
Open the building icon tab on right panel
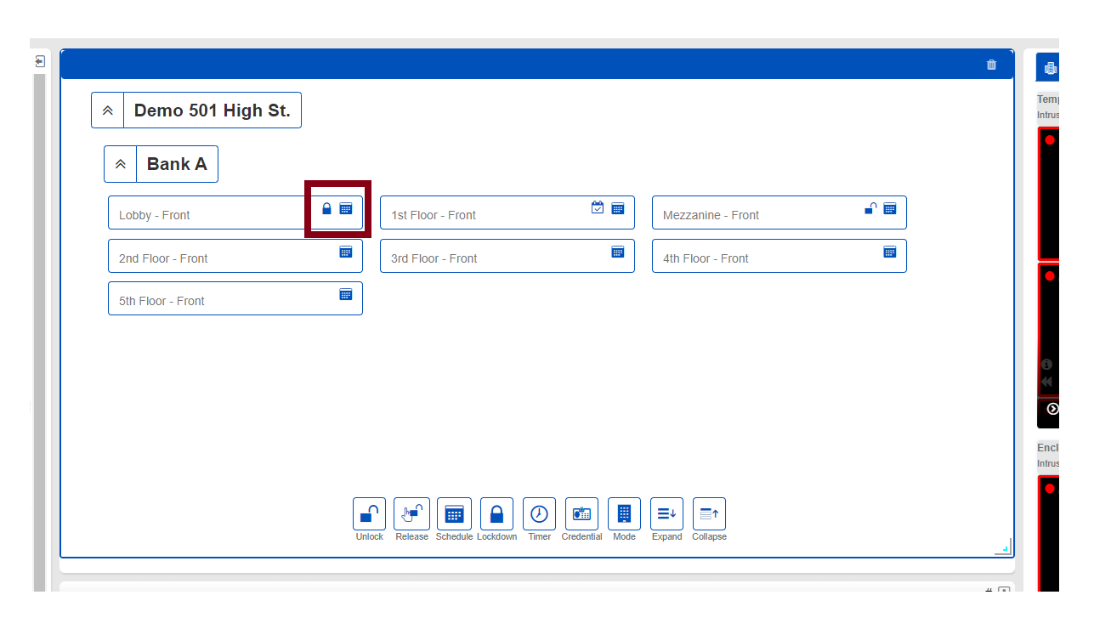1051,68
